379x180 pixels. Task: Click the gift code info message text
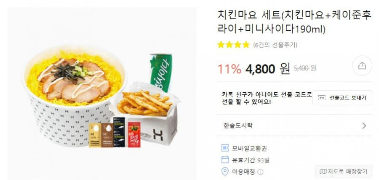coord(267,98)
